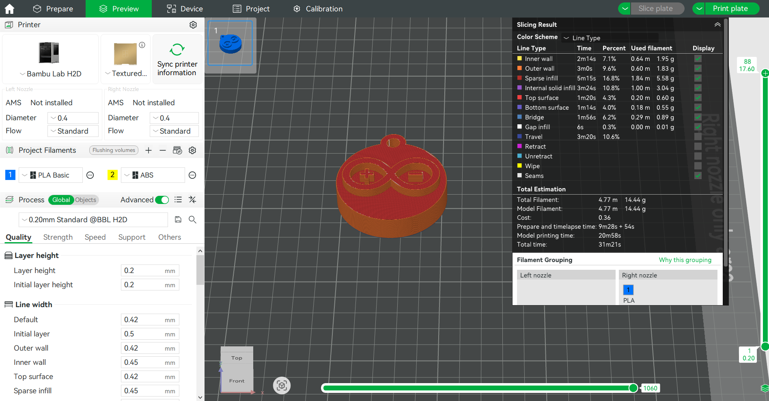
Task: Click the Front face of view cube
Action: click(x=237, y=381)
